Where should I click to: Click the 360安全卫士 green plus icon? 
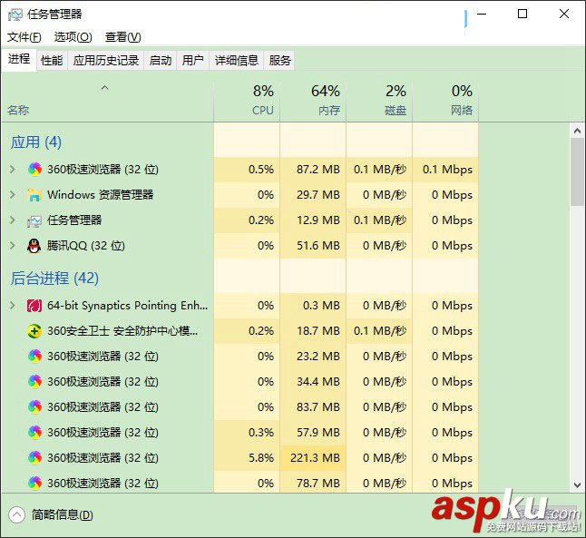[x=34, y=331]
